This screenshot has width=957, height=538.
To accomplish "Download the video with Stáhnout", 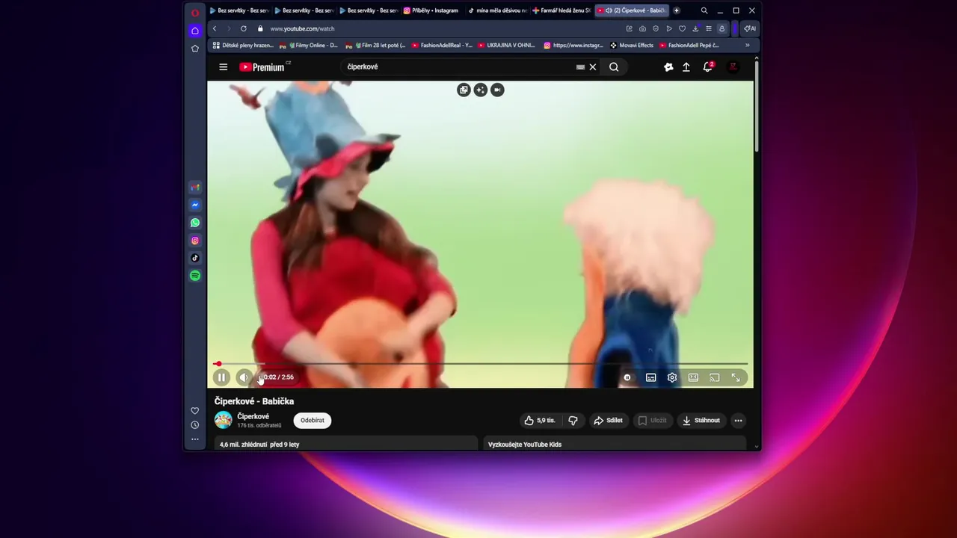I will coord(701,421).
